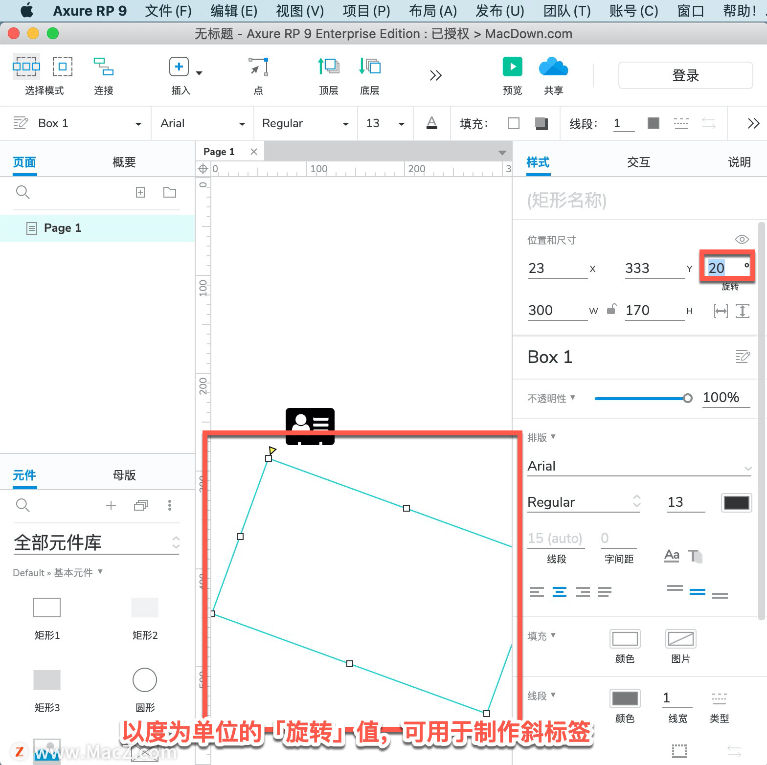Click the Share (共享) cloud icon
The image size is (767, 765).
click(554, 67)
